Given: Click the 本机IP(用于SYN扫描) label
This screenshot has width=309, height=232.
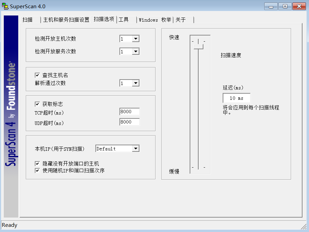Looking at the screenshot, I should click(x=60, y=149).
